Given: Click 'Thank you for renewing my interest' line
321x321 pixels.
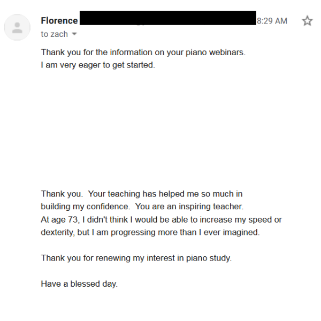Looking at the screenshot, I should click(x=136, y=258).
